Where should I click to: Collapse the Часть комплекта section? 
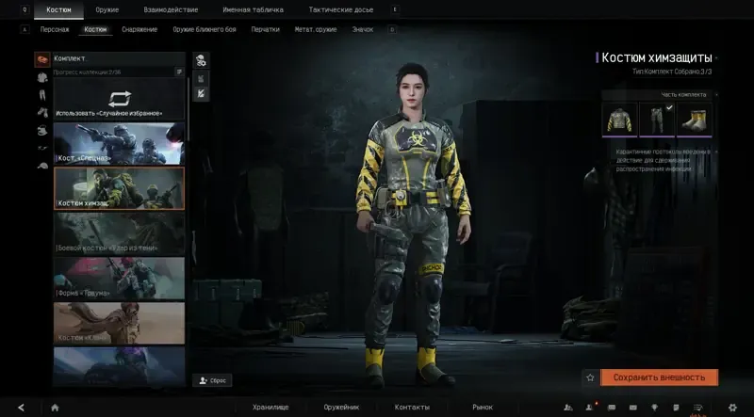click(x=716, y=95)
